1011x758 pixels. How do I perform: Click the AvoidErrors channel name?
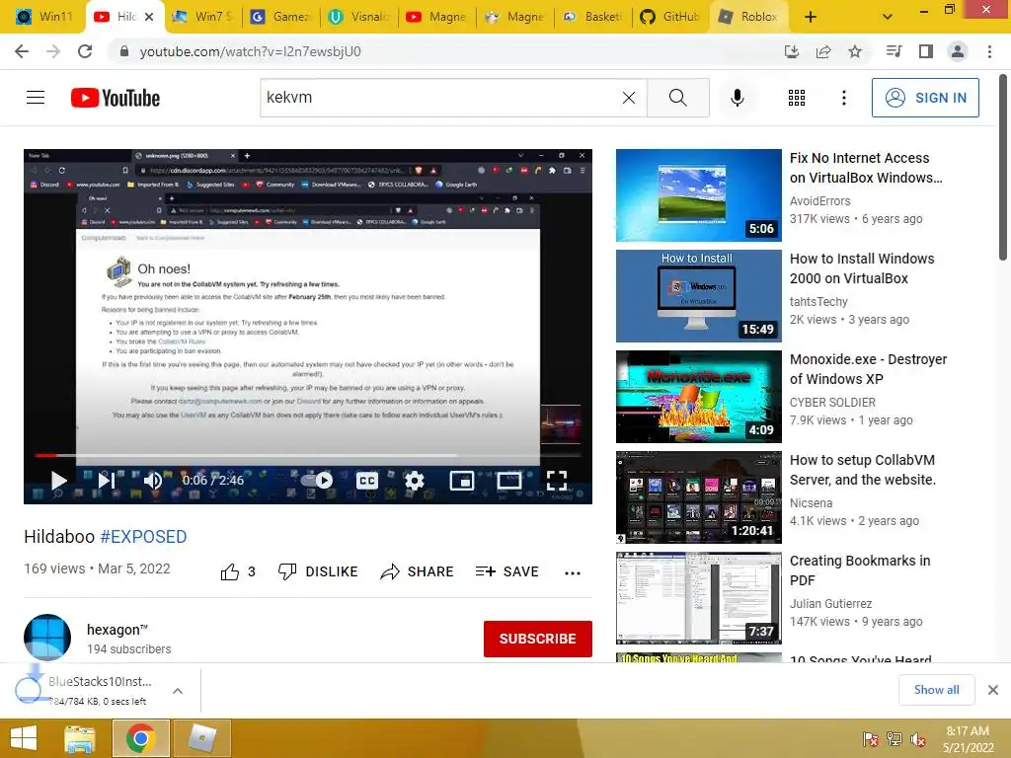[820, 201]
